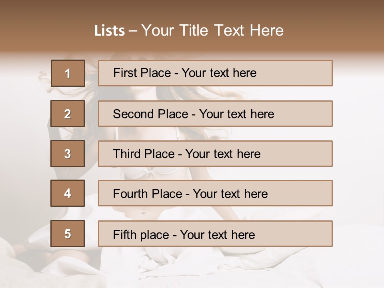Click the words "Third Place"
The width and height of the screenshot is (384, 288).
click(144, 154)
